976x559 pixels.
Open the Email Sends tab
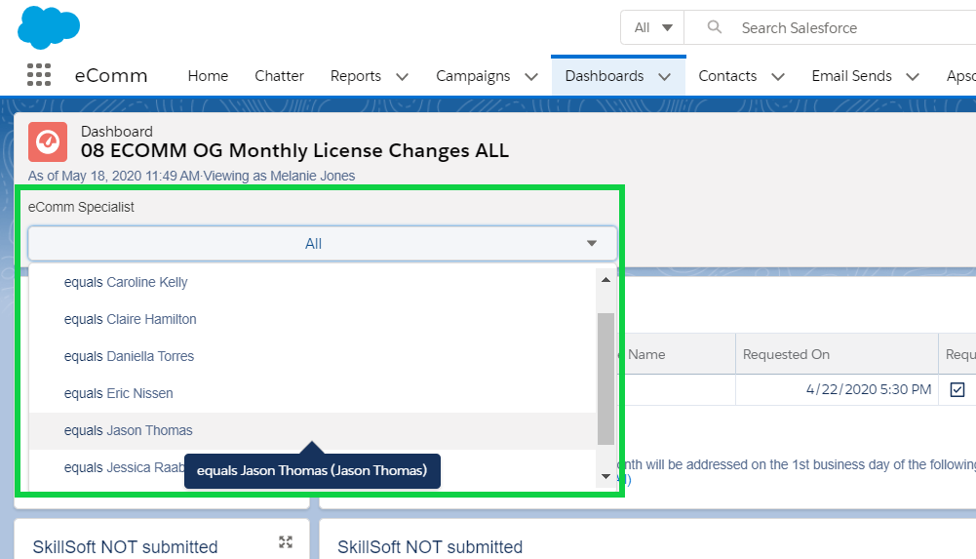click(x=851, y=76)
